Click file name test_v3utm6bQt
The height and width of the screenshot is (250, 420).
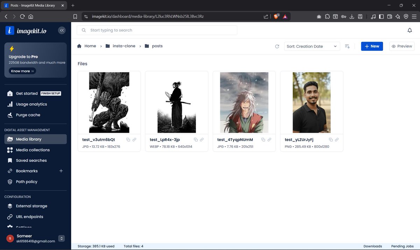coord(98,140)
